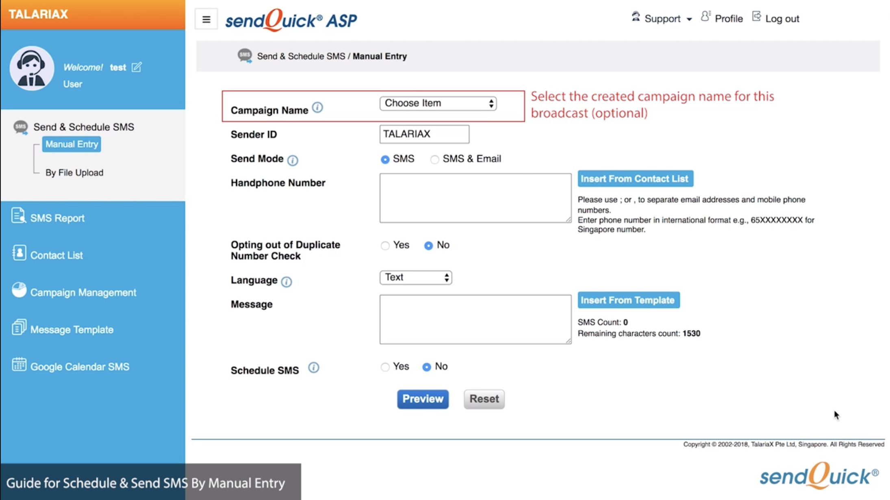Click Insert From Template button

pos(628,300)
